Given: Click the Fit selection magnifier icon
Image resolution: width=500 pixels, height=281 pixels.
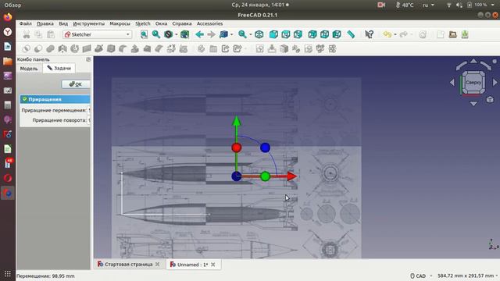Looking at the screenshot, I should (x=156, y=34).
